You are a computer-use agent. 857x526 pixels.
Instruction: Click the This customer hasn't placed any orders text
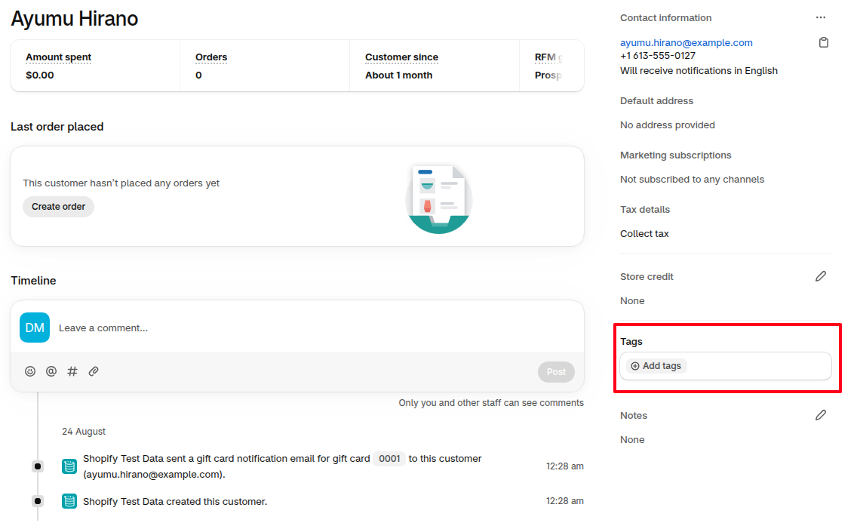pos(121,183)
